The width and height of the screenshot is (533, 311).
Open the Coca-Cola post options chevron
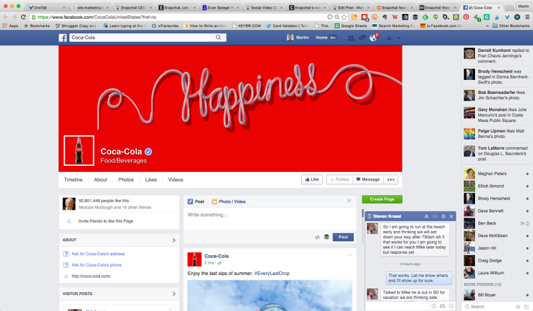click(x=350, y=255)
